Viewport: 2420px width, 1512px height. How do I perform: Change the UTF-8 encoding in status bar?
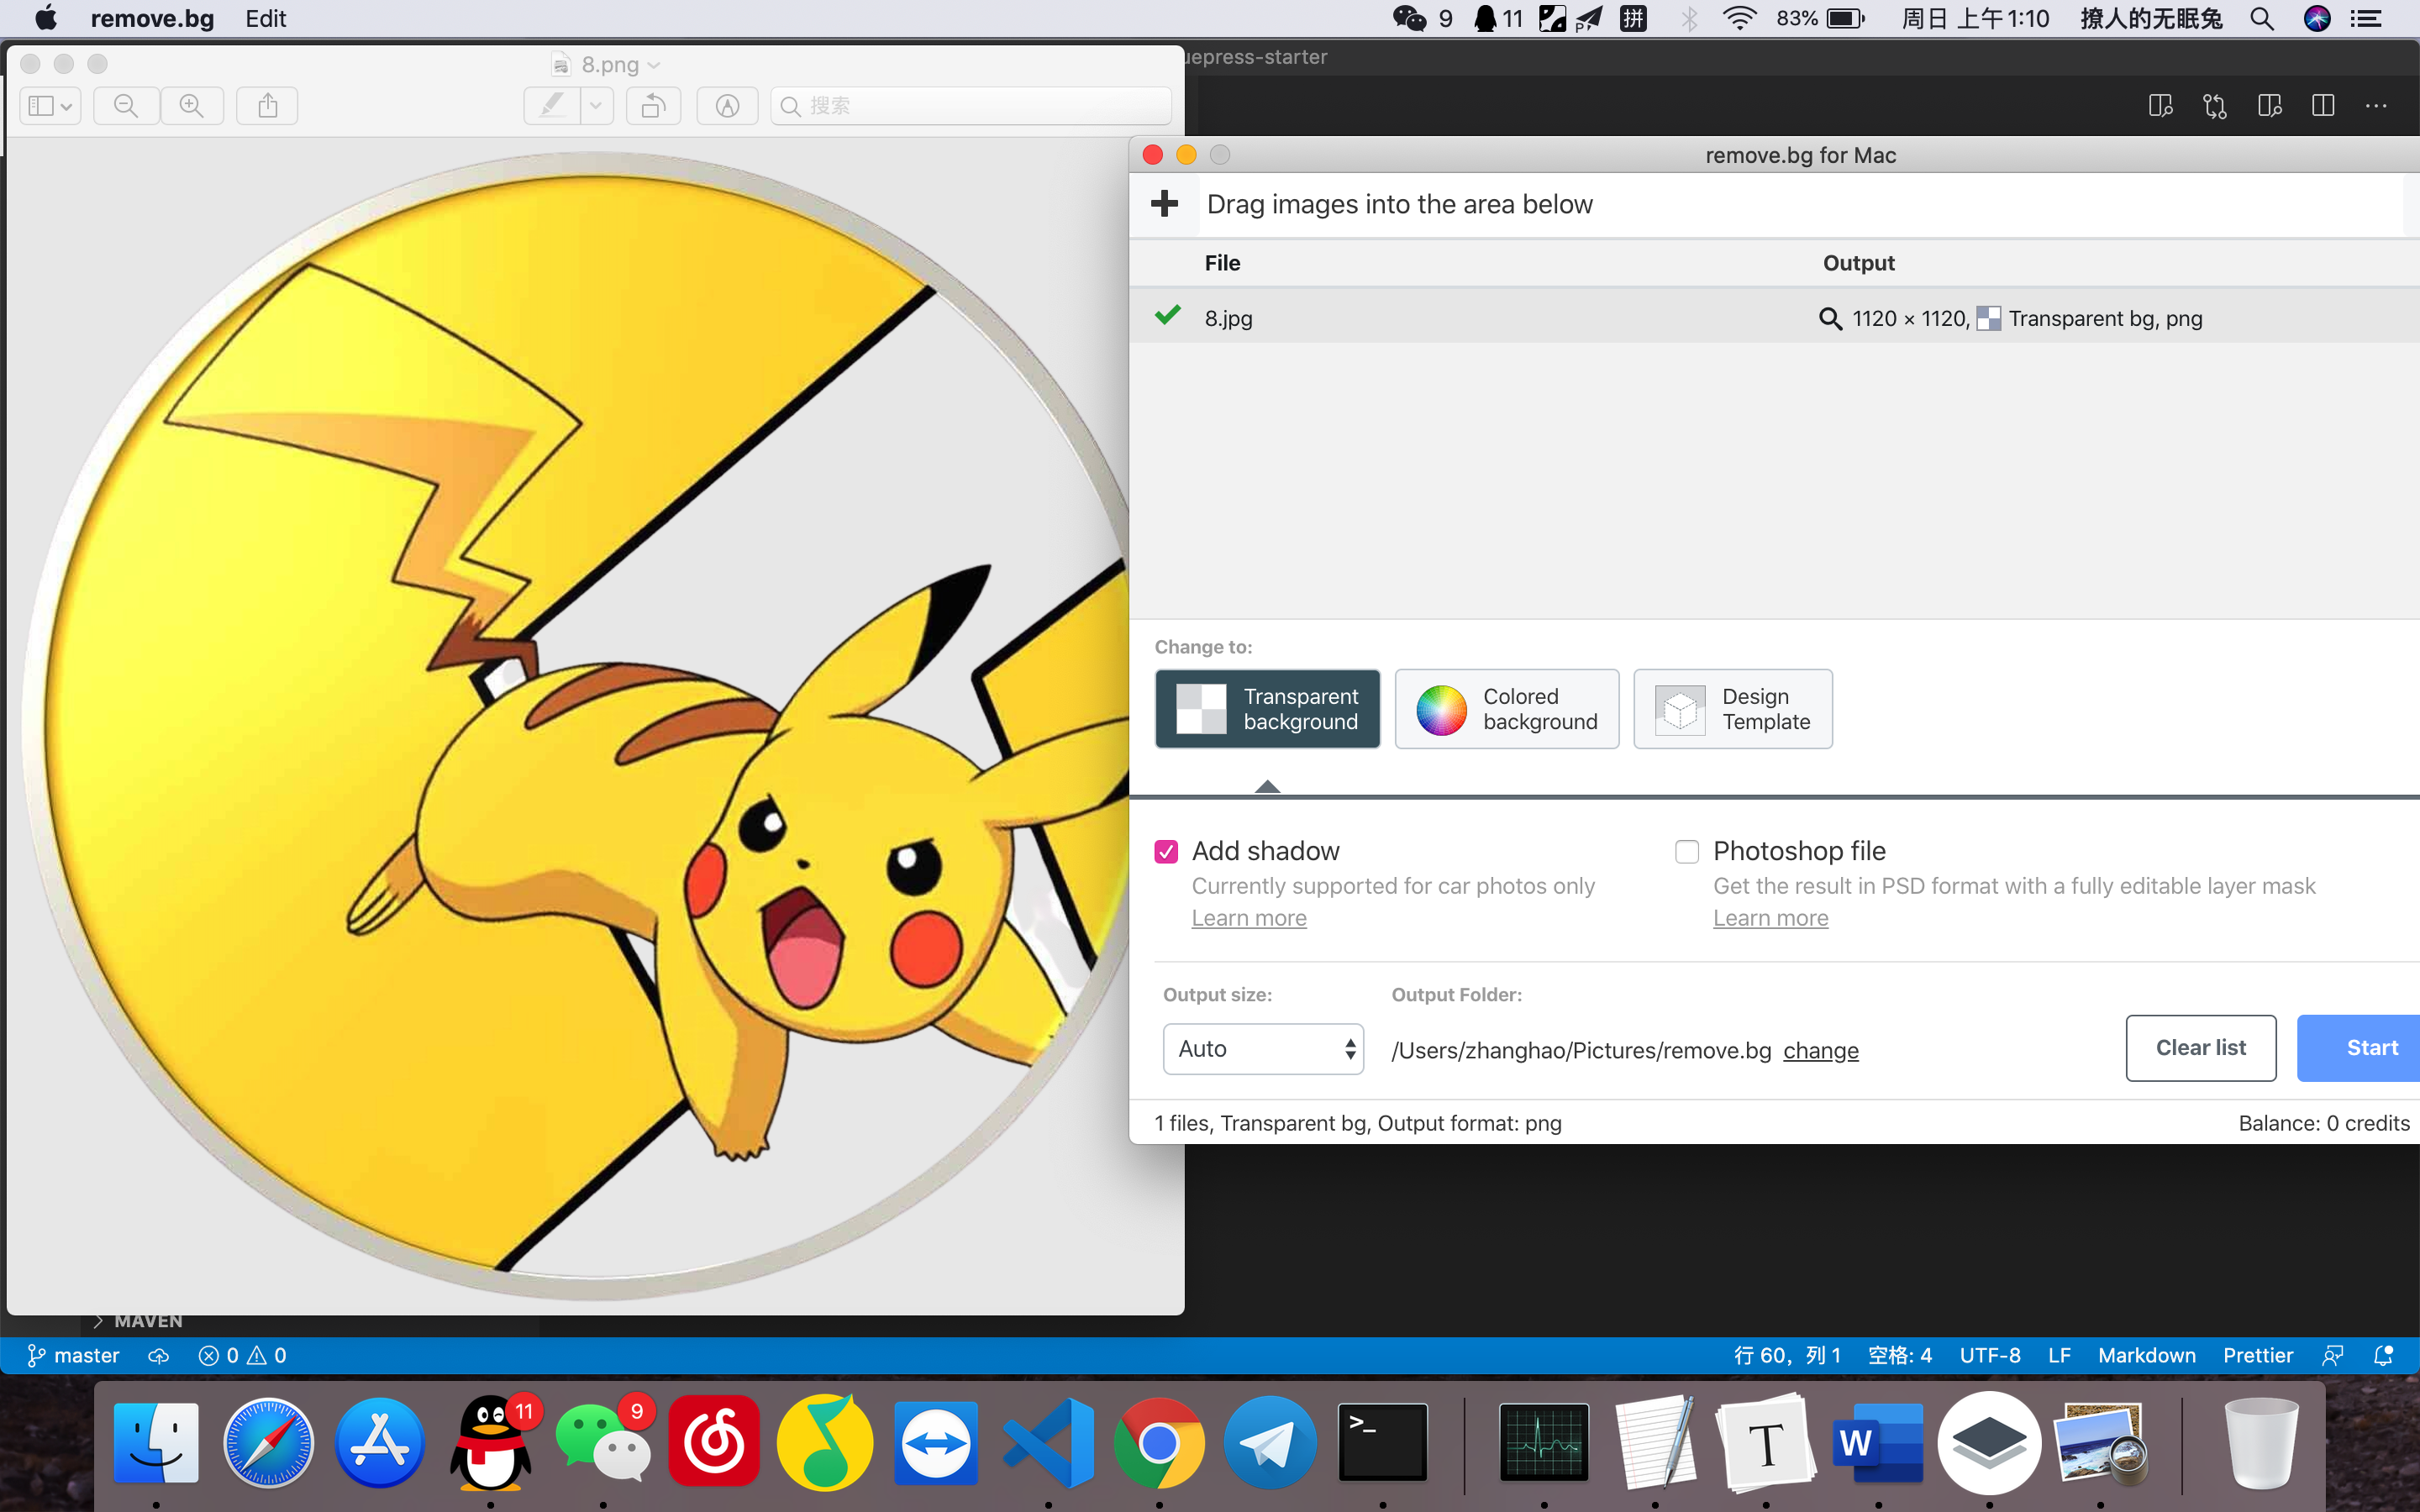1990,1355
